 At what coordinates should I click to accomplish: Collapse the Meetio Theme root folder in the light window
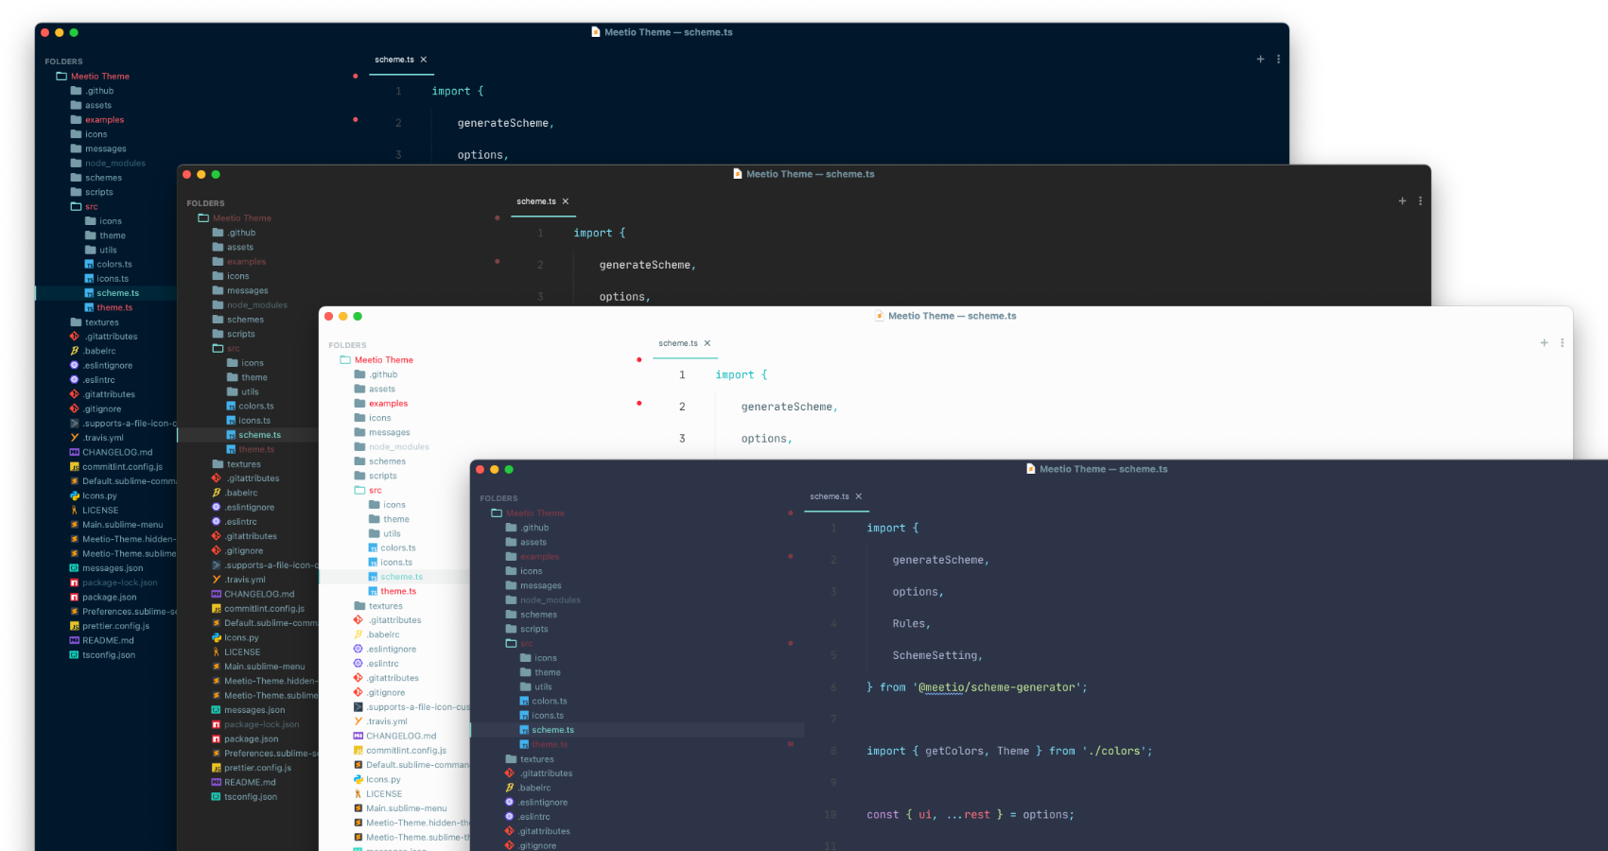(345, 360)
